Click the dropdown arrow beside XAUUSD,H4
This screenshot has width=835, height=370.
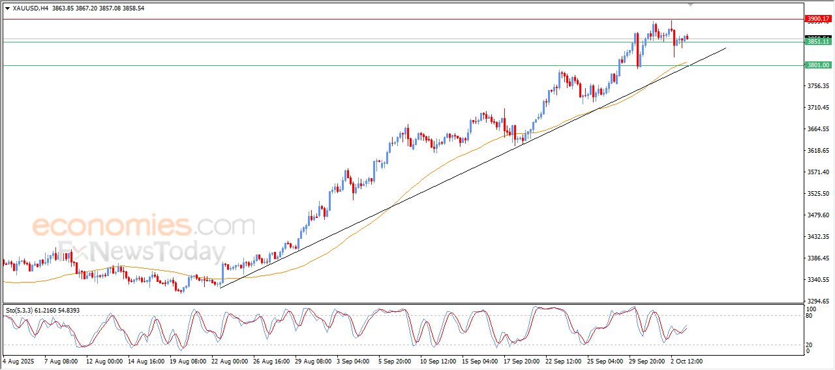pyautogui.click(x=7, y=8)
